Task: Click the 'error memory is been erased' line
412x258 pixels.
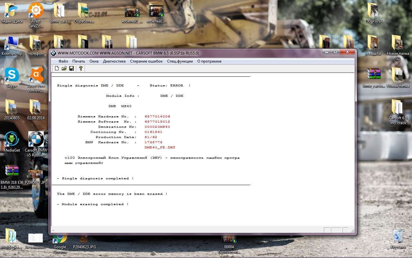Action: (112, 194)
